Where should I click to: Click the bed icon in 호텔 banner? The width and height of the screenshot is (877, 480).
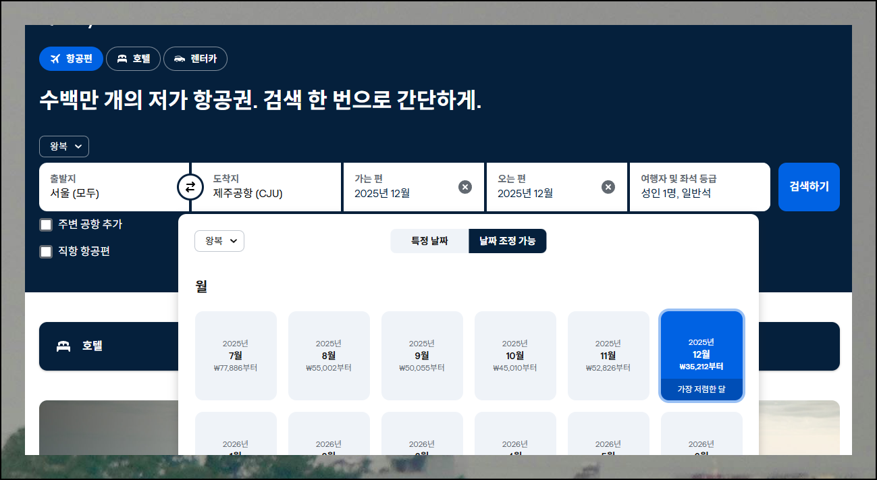point(63,346)
